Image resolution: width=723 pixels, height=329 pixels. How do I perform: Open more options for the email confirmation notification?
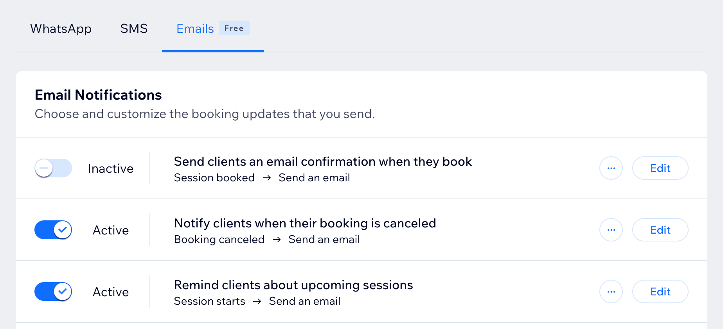pos(611,168)
